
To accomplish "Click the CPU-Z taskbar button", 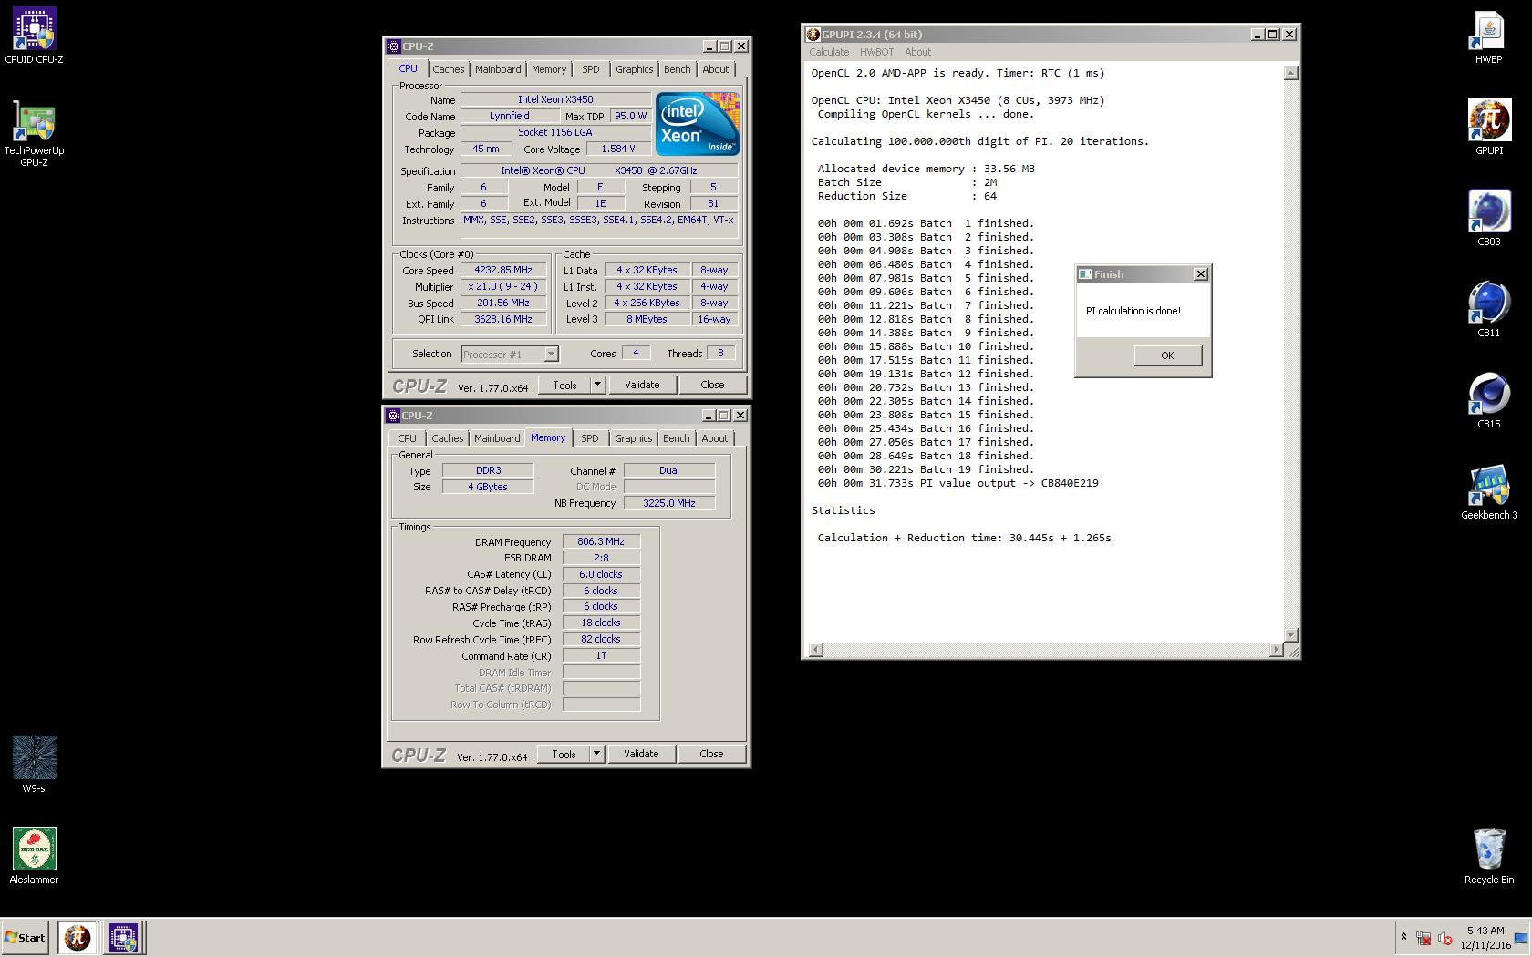I will click(x=123, y=937).
